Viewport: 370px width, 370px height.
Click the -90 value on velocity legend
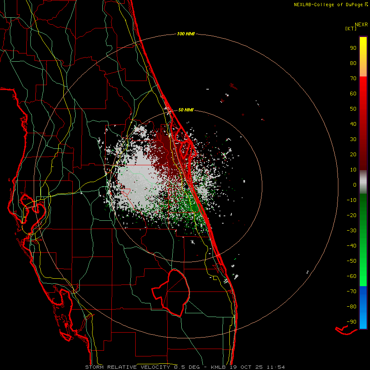coord(351,322)
